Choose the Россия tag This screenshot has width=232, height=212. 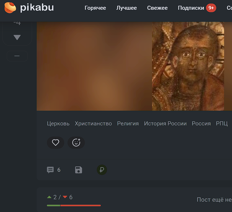(201, 124)
